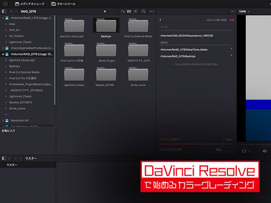This screenshot has height=203, width=271.
Task: Select Final Cut External Media folder thumbnail
Action: click(138, 25)
